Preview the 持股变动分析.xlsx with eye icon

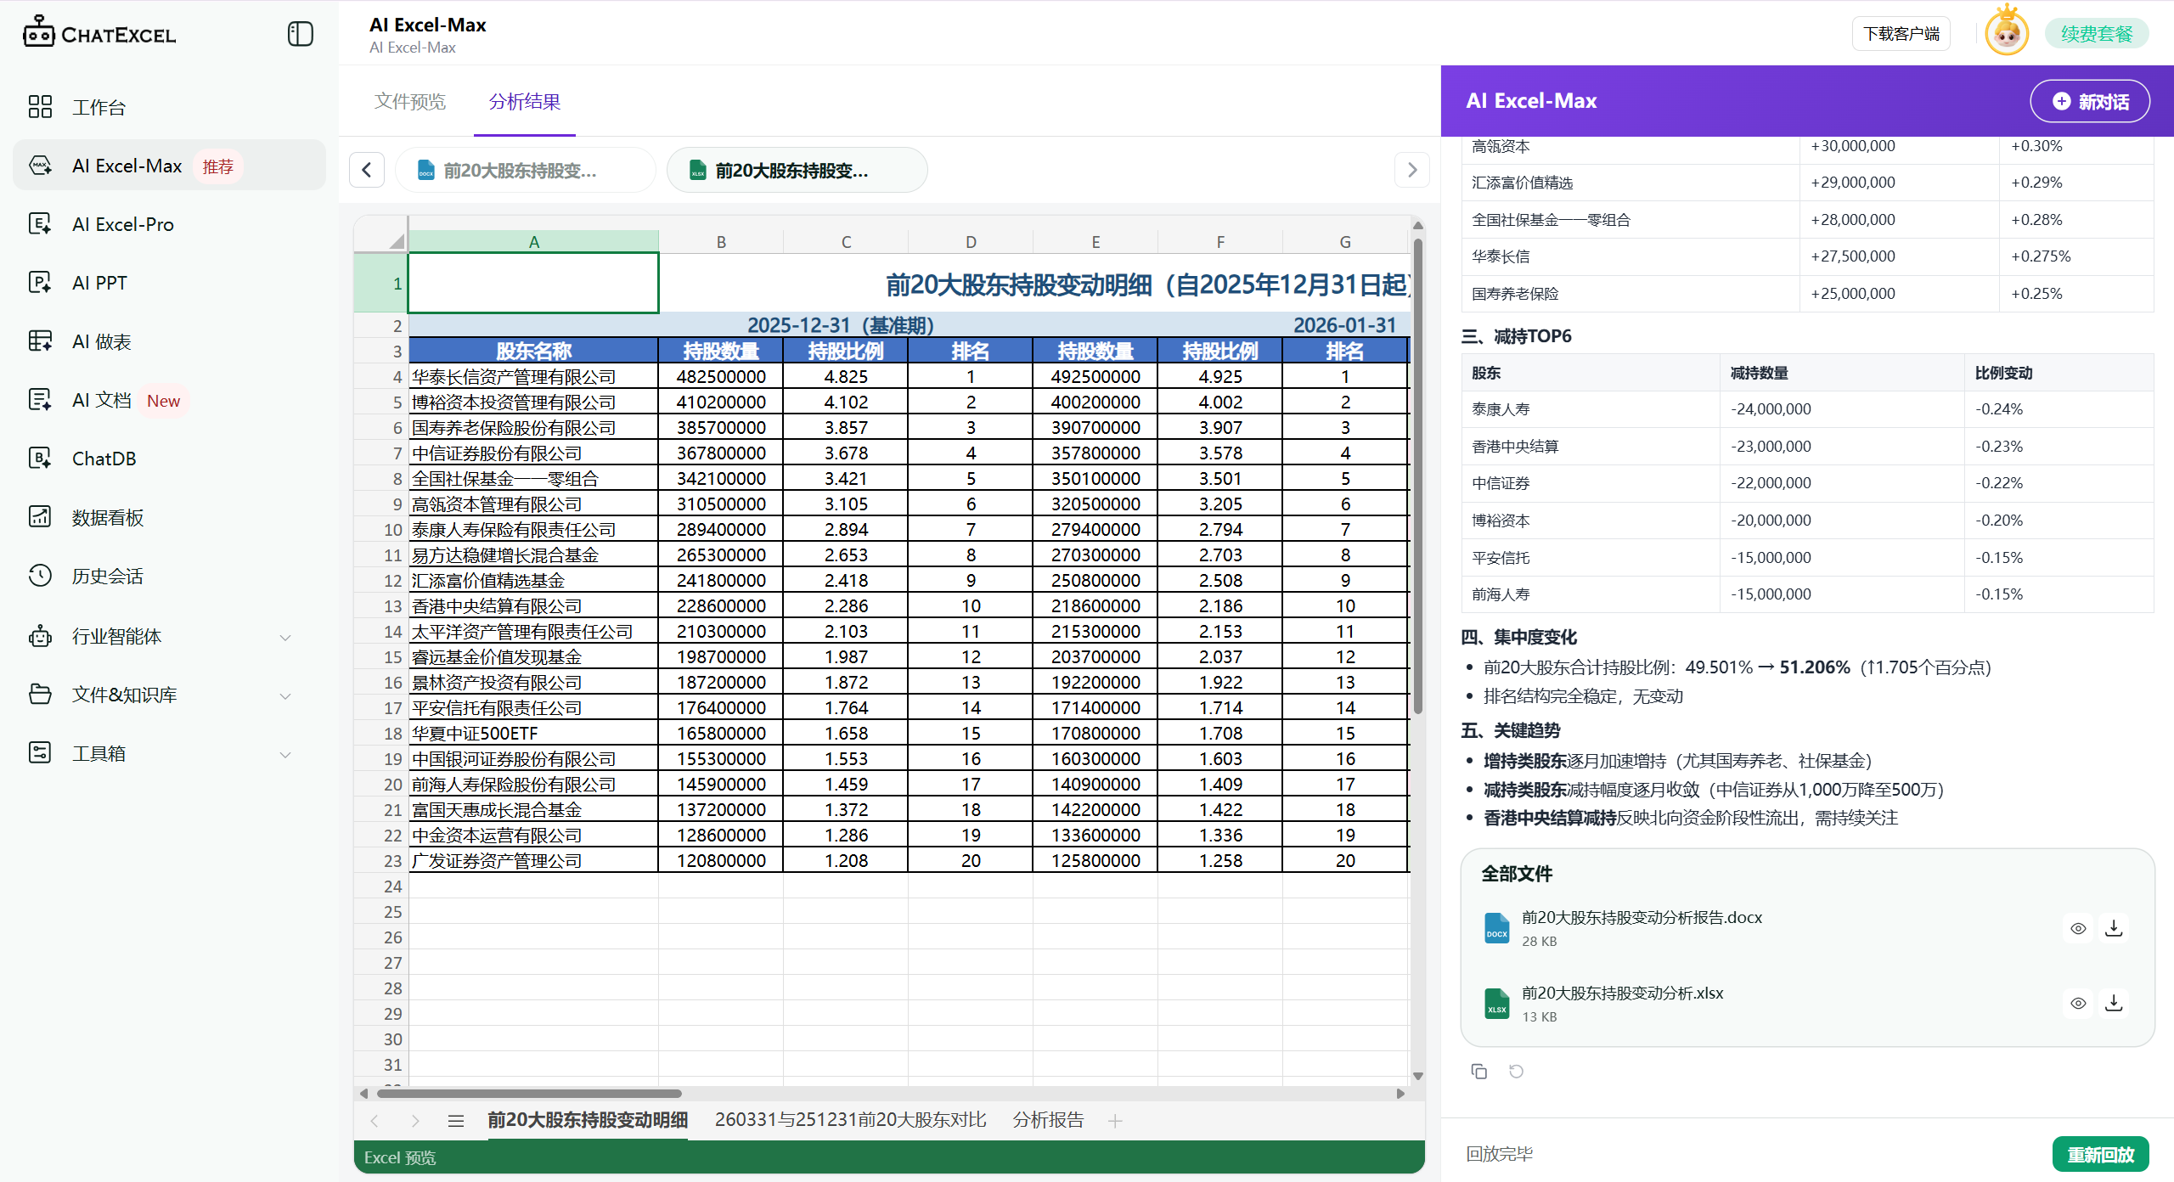2077,1003
